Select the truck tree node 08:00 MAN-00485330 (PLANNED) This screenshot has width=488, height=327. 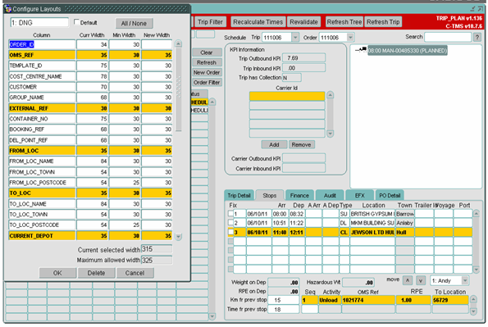[x=408, y=51]
